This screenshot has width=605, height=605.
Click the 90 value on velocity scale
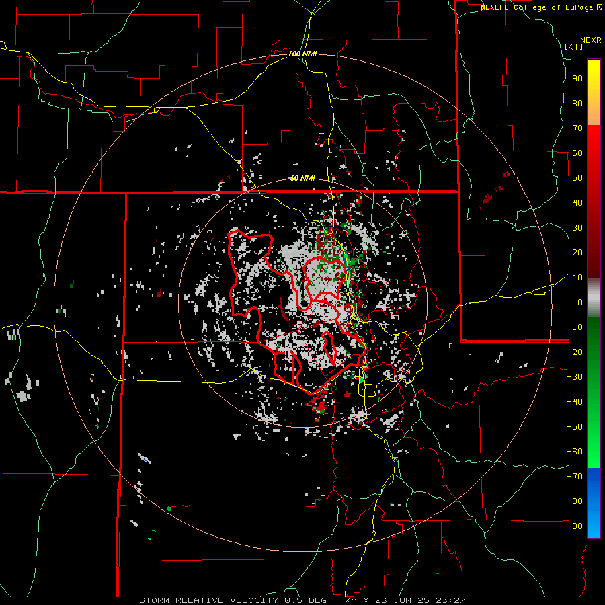pos(577,79)
